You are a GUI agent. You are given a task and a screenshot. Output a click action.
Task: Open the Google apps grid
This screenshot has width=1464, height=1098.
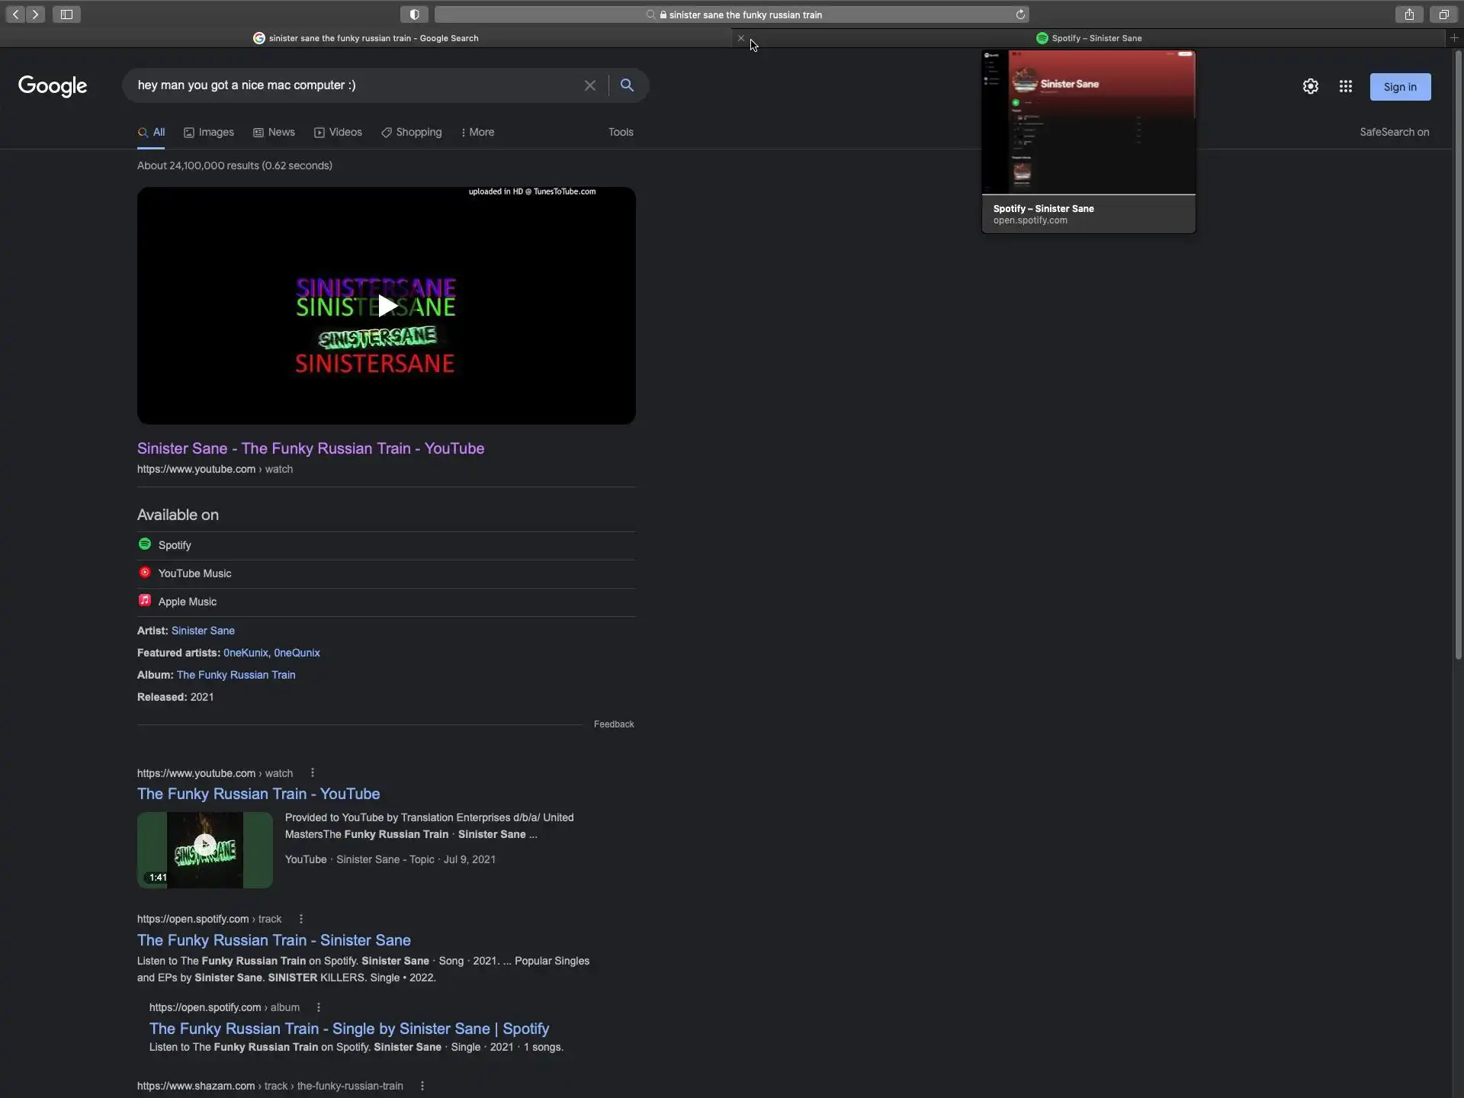tap(1345, 87)
